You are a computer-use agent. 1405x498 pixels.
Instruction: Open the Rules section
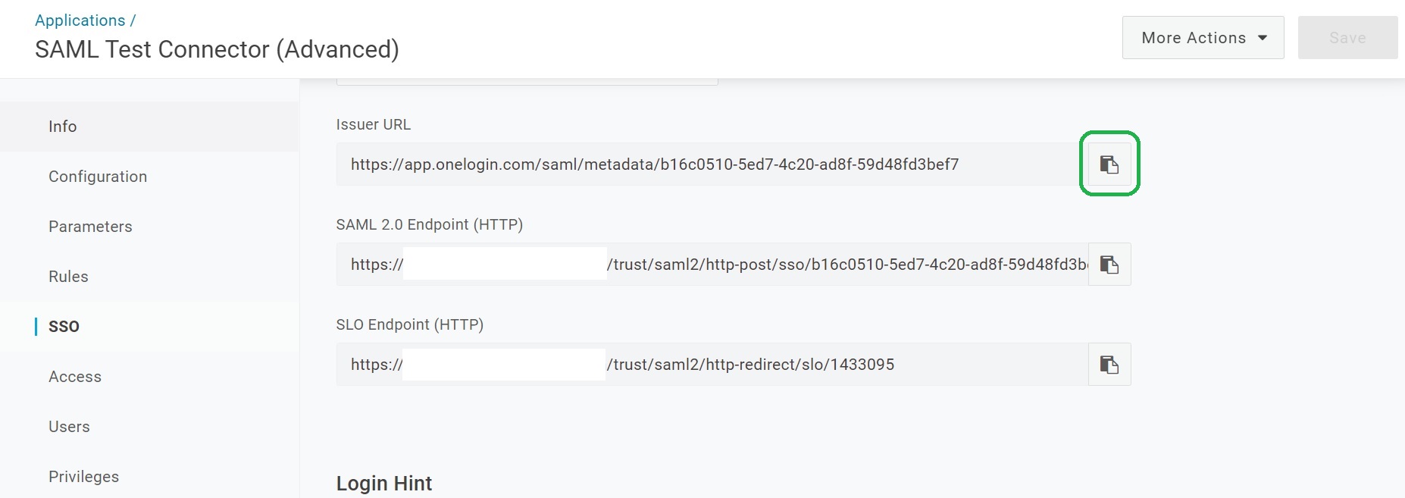tap(68, 277)
